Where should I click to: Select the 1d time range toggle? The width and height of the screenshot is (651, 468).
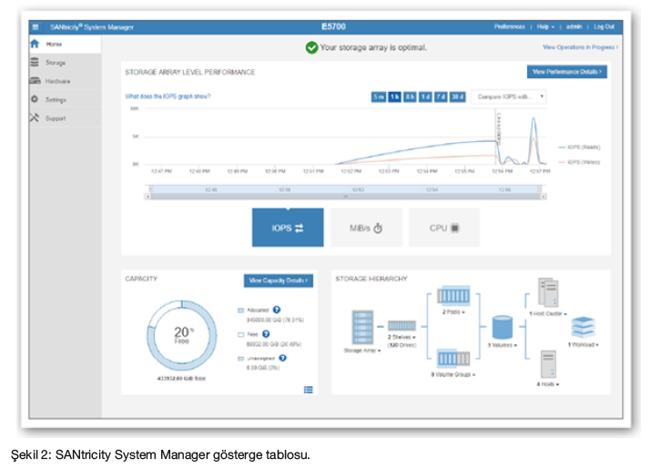[x=425, y=97]
